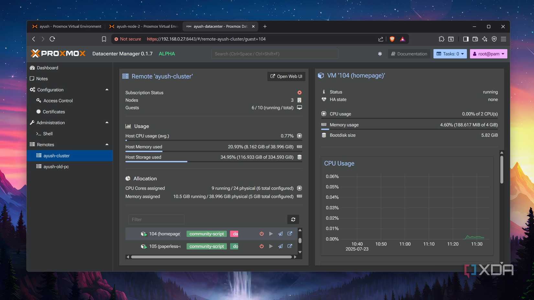Click the Host Memory used progress bar

pyautogui.click(x=214, y=151)
